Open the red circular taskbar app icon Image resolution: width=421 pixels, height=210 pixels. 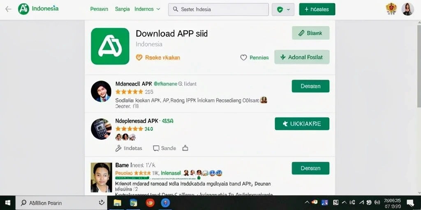[x=150, y=203]
